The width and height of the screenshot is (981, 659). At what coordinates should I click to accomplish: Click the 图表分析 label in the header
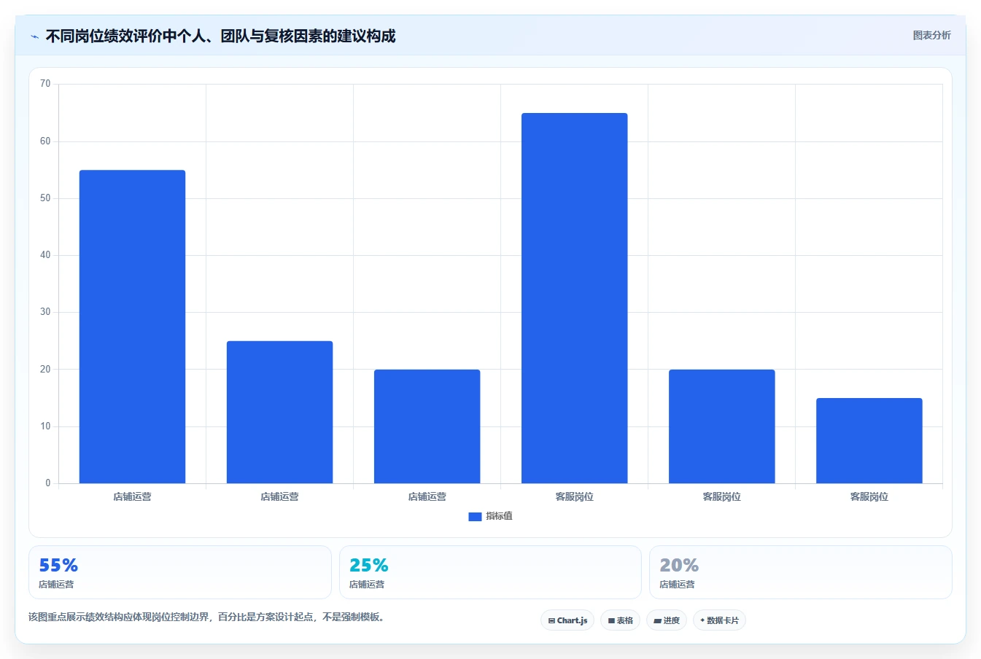(x=931, y=35)
